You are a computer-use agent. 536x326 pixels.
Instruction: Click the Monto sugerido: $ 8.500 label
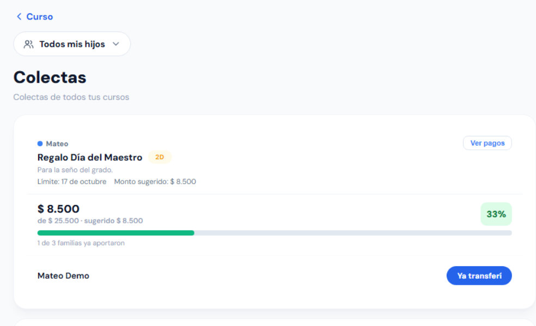click(x=155, y=181)
